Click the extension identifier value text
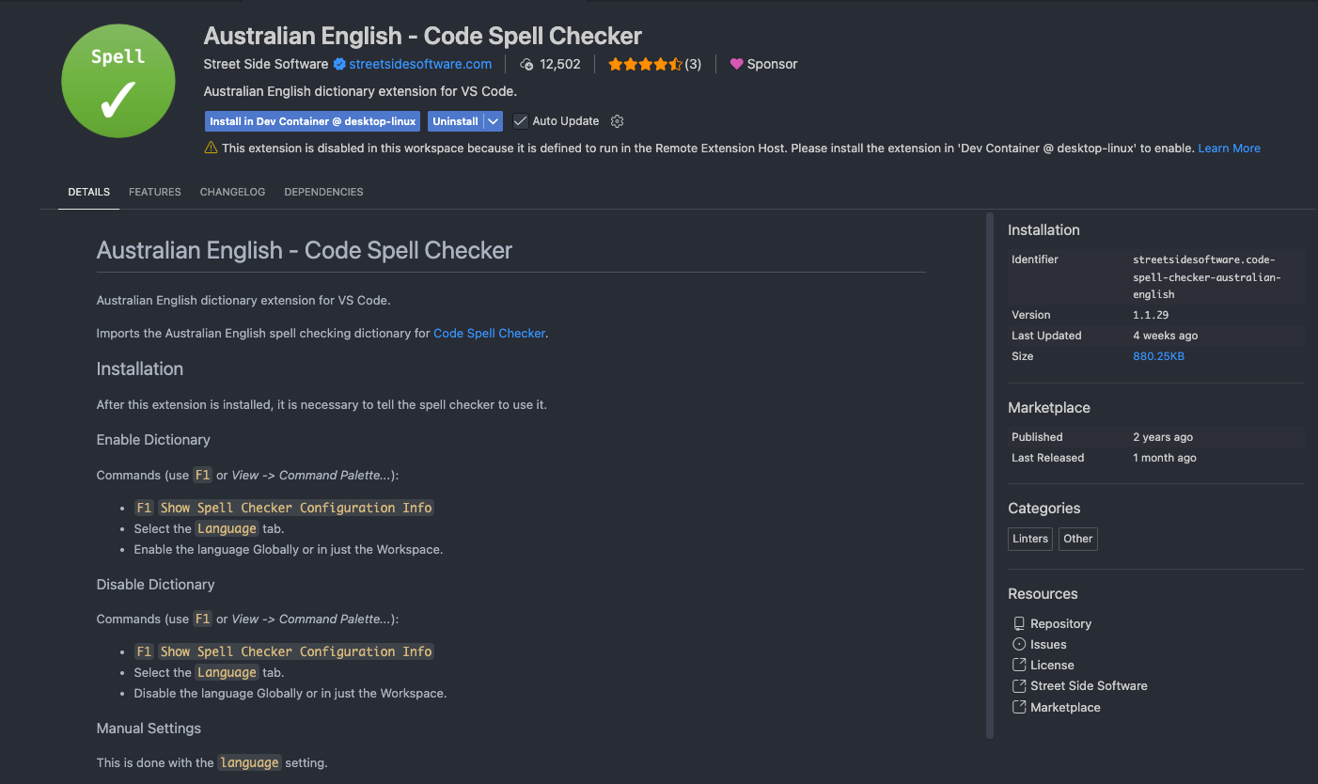 [1206, 276]
